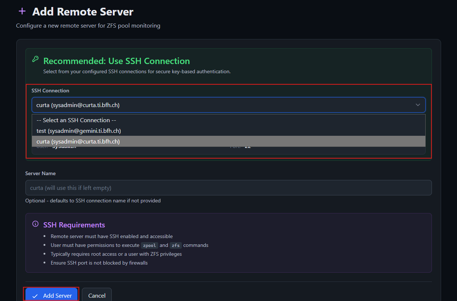Click the 'SSH Connection' field label
The height and width of the screenshot is (301, 457).
50,91
